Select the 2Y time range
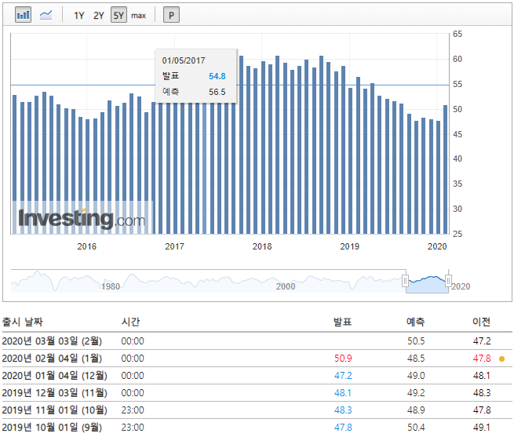This screenshot has width=514, height=437. (x=98, y=16)
